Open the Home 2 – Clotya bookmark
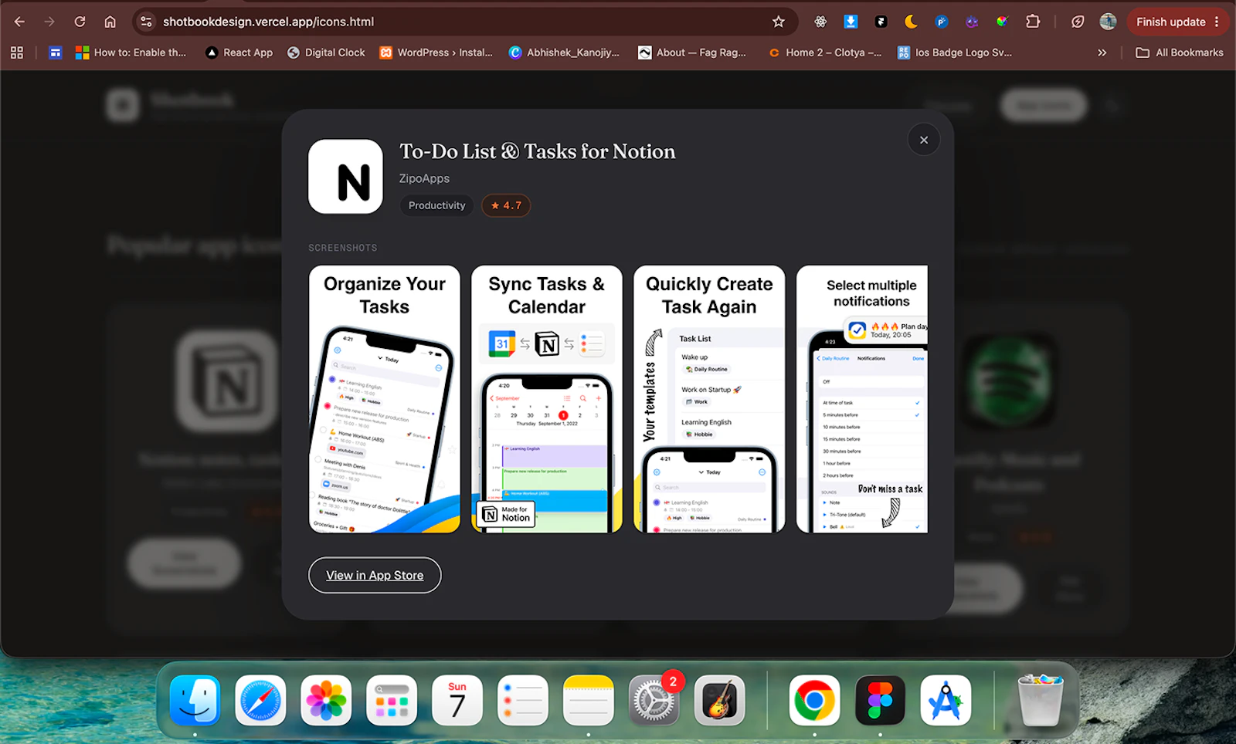Screen dimensions: 1236x744 (824, 52)
